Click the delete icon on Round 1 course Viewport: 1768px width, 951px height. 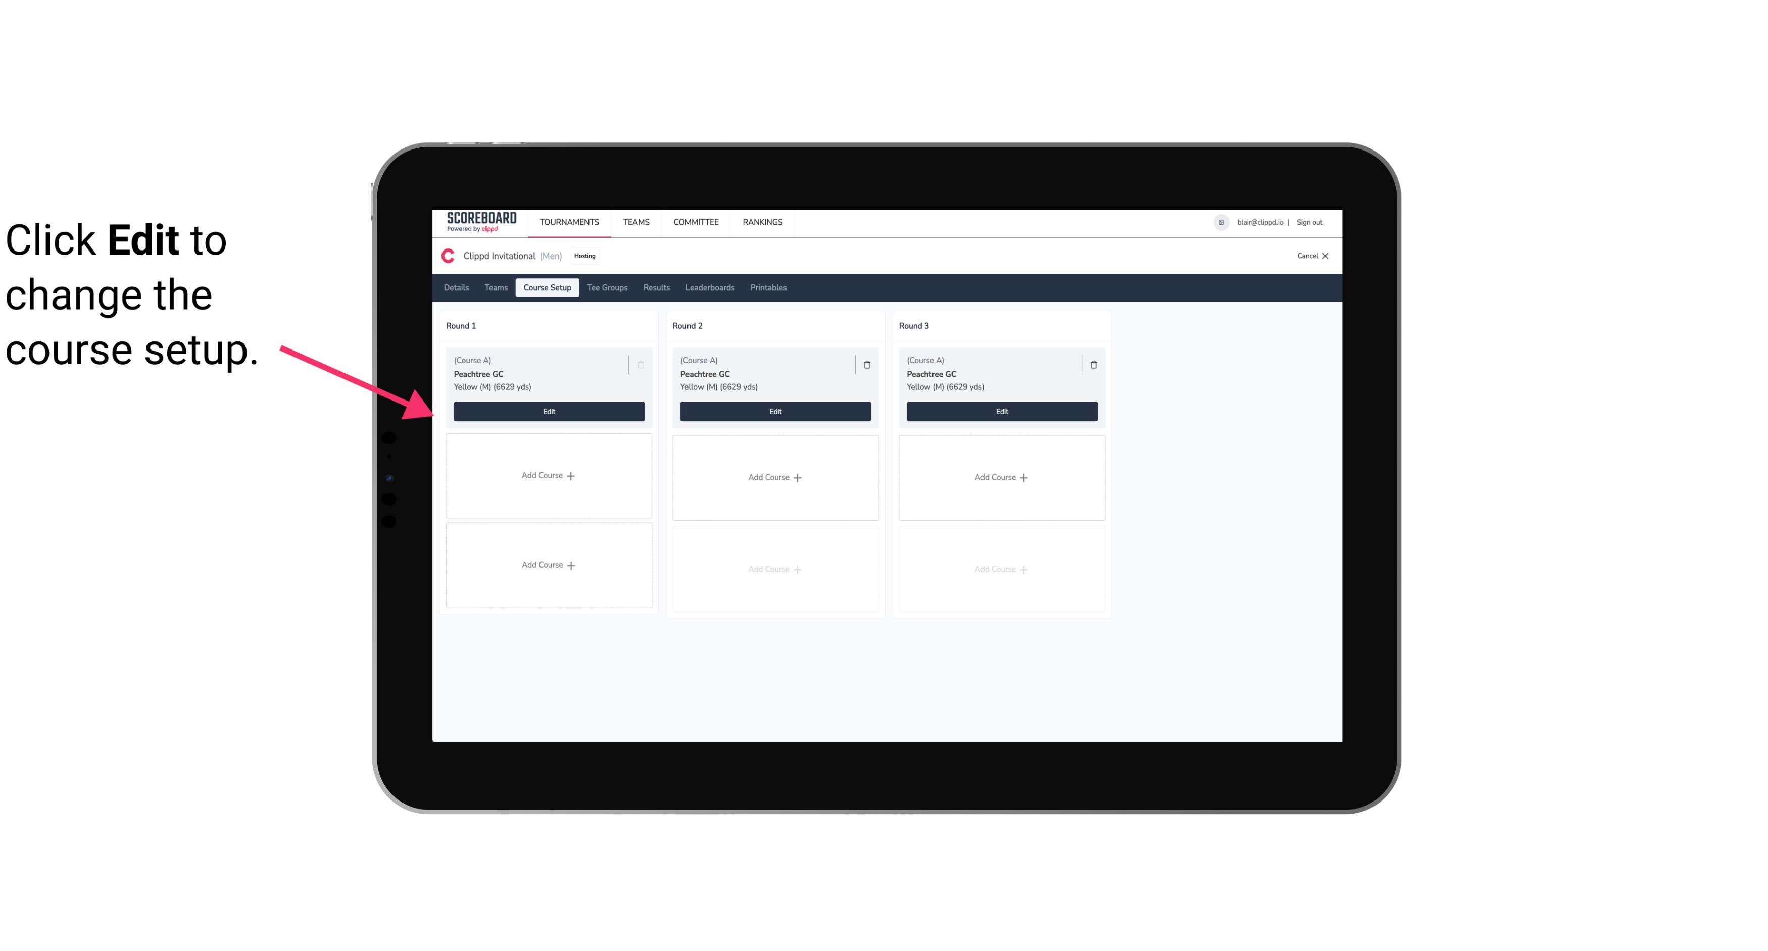click(x=641, y=364)
